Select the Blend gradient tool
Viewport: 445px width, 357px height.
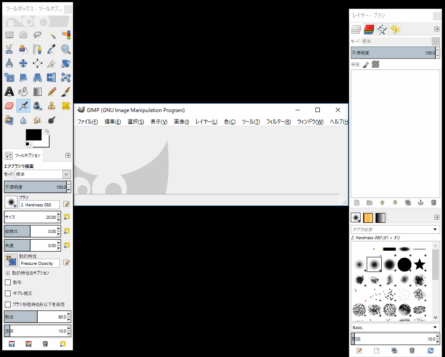(x=38, y=92)
